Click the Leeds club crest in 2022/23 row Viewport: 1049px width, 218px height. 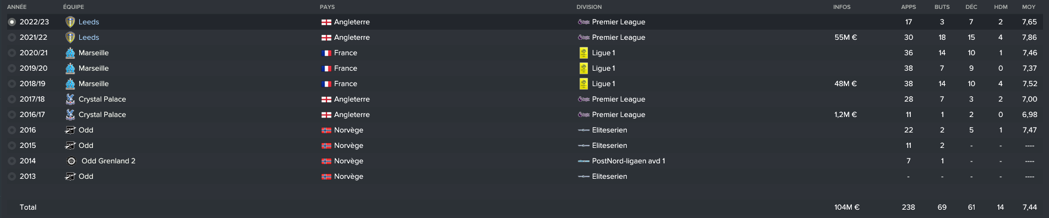[x=70, y=22]
